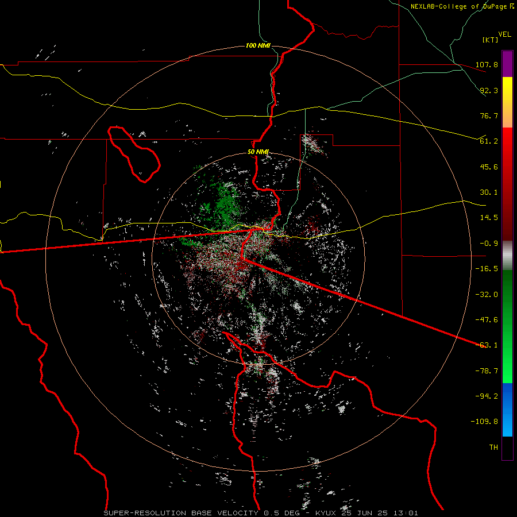The width and height of the screenshot is (517, 517).
Task: Click the TH legend label
Action: tap(493, 447)
